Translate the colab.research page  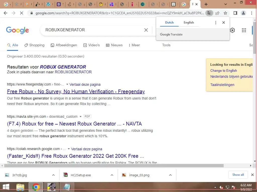[87, 149]
